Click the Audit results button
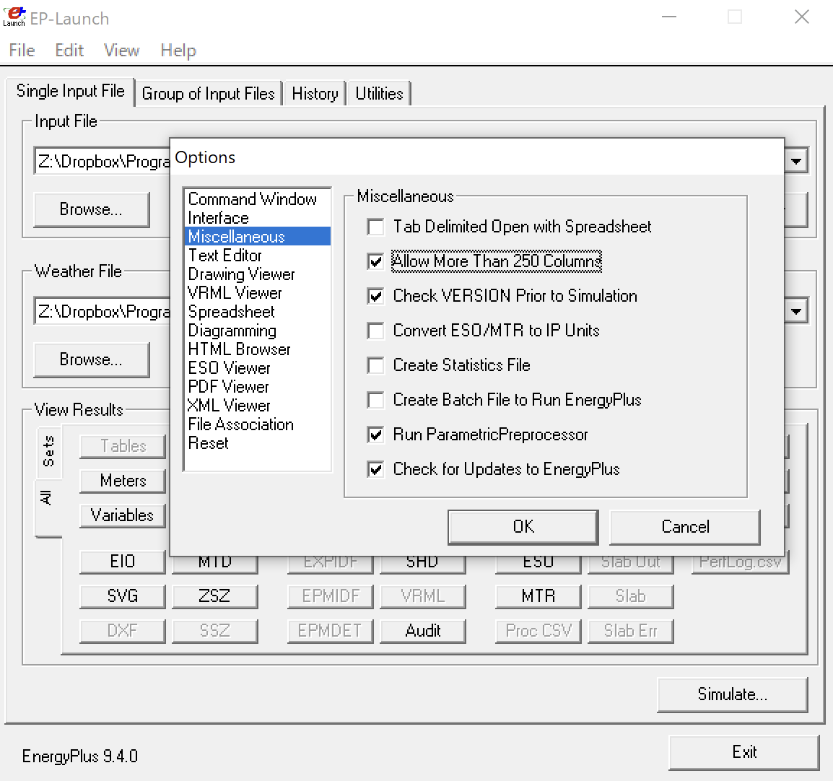This screenshot has width=833, height=781. coord(423,631)
